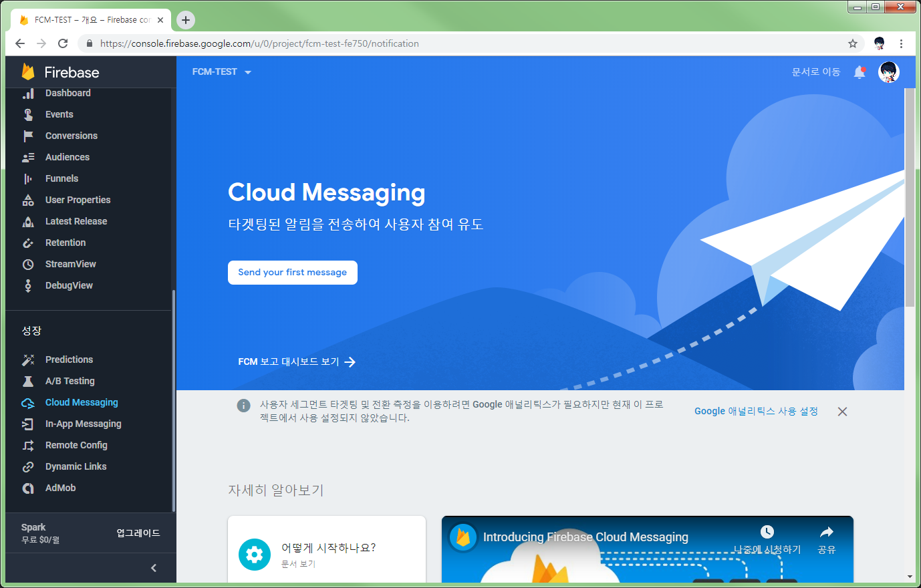Play the Introducing Firebase Cloud Messaging video
The width and height of the screenshot is (921, 588).
click(648, 549)
